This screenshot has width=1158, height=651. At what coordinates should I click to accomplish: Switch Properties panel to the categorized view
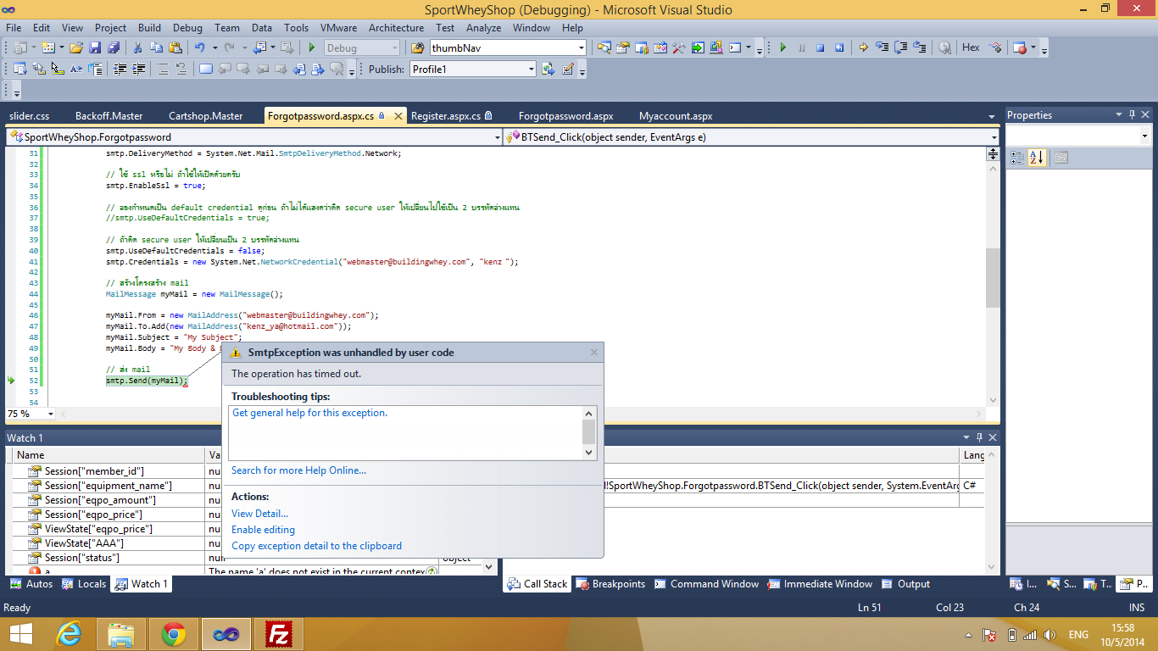pos(1016,157)
